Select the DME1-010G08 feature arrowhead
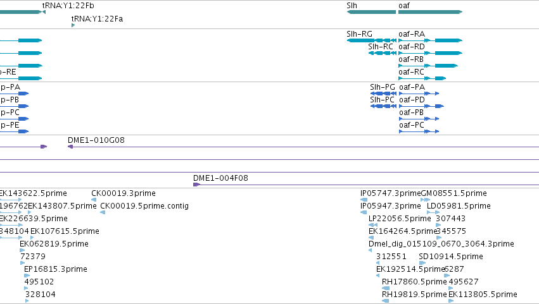 coord(70,147)
